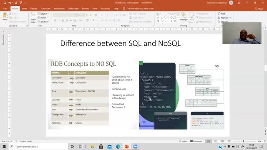The width and height of the screenshot is (267, 150).
Task: Click Replace button
Action: tap(224, 17)
